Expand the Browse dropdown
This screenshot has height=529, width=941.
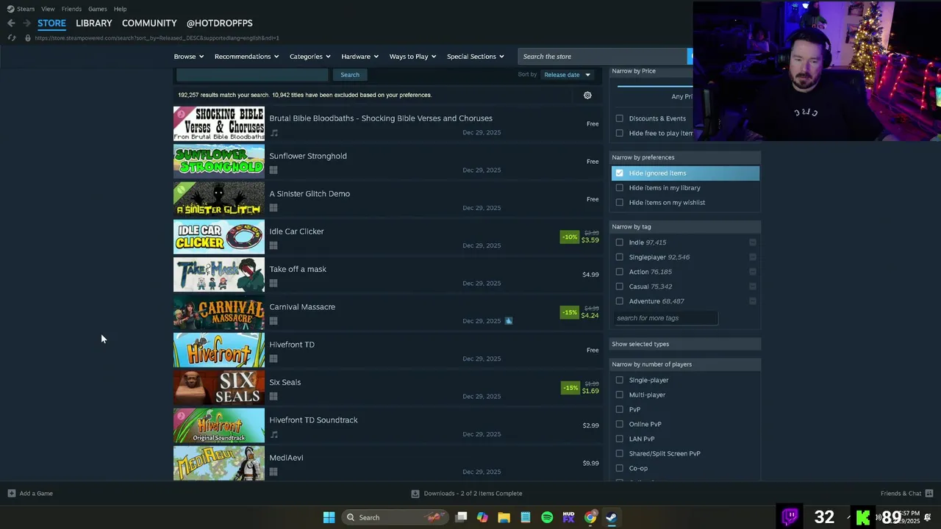(x=190, y=57)
